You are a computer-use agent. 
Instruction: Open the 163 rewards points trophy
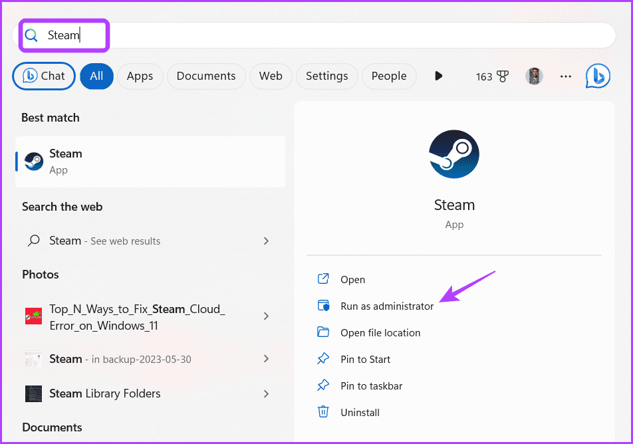click(x=492, y=76)
